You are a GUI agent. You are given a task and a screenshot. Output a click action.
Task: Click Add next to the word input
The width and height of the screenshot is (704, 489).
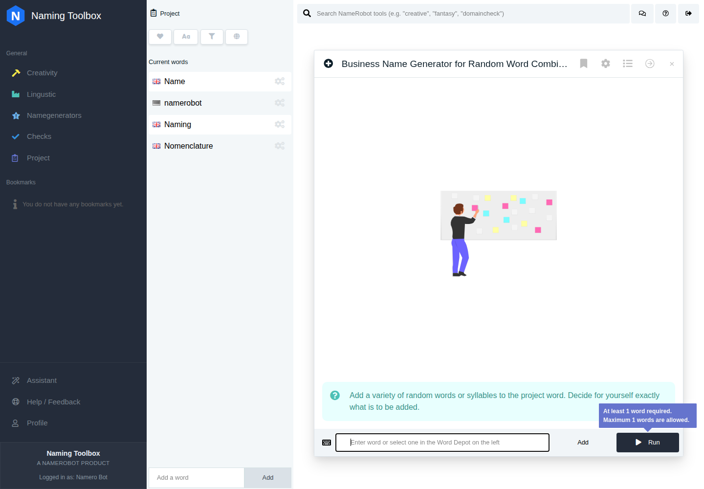click(x=583, y=443)
